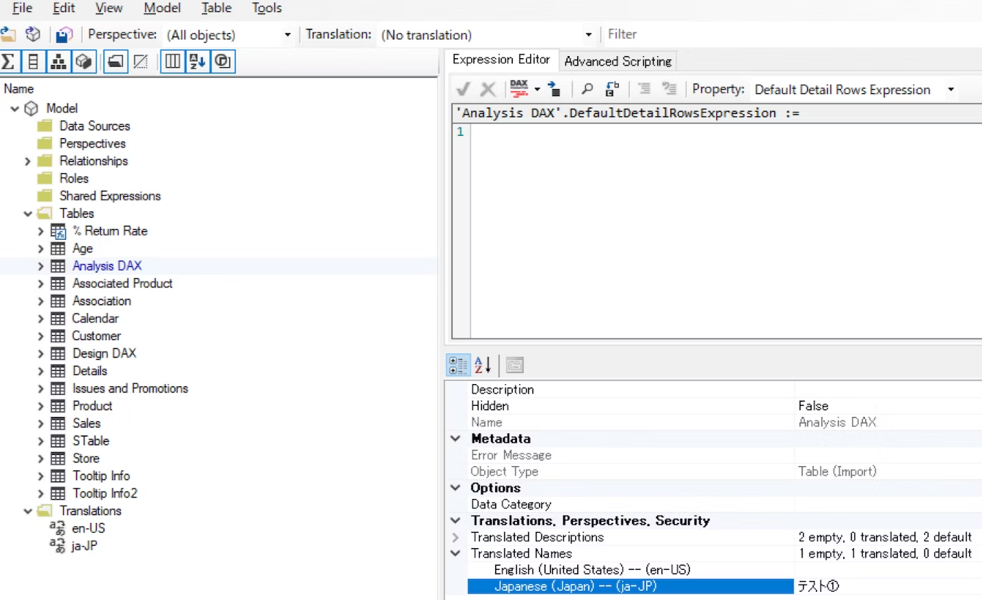Viewport: 982px width, 600px height.
Task: Expand Translated Descriptions property
Action: (x=456, y=538)
